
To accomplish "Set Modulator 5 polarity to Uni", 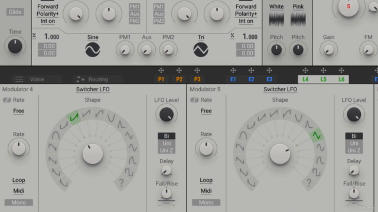I will (354, 143).
